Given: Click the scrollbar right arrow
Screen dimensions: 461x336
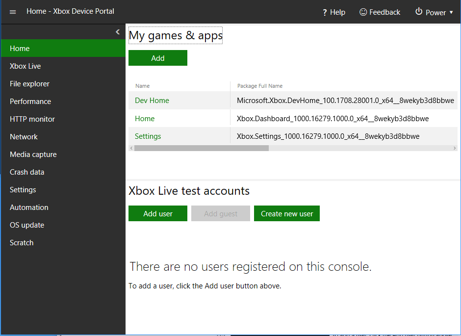Looking at the screenshot, I should point(455,148).
